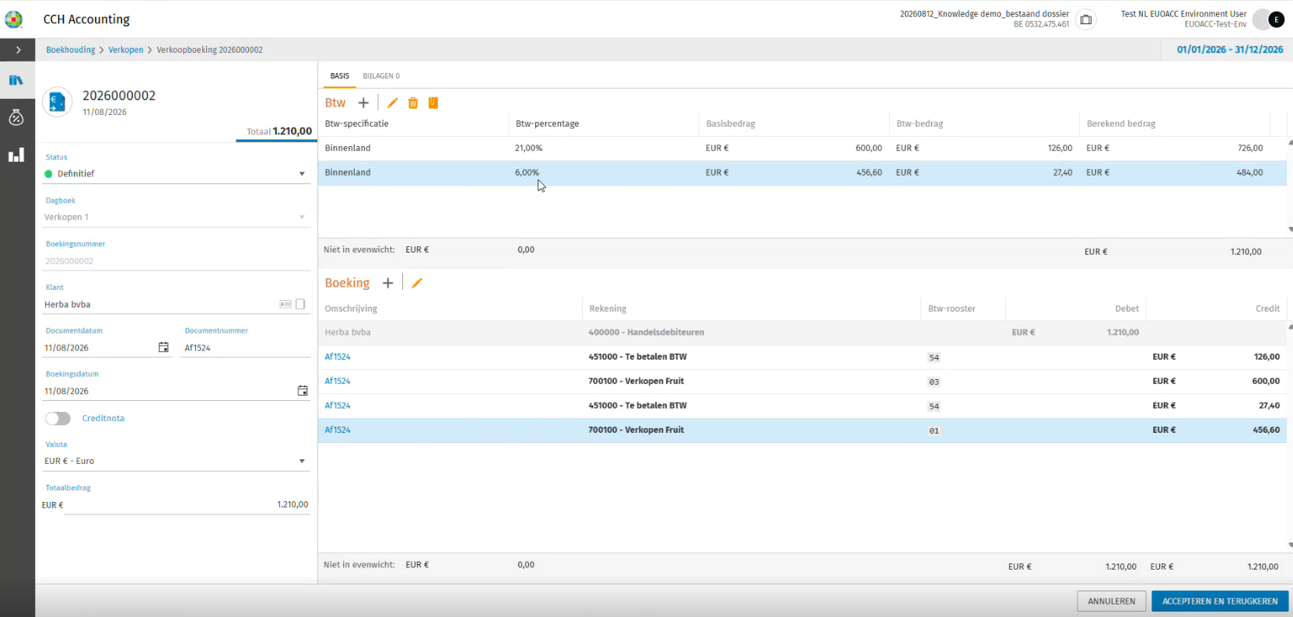Go to Verkopen breadcrumb link
This screenshot has width=1293, height=617.
pos(125,50)
